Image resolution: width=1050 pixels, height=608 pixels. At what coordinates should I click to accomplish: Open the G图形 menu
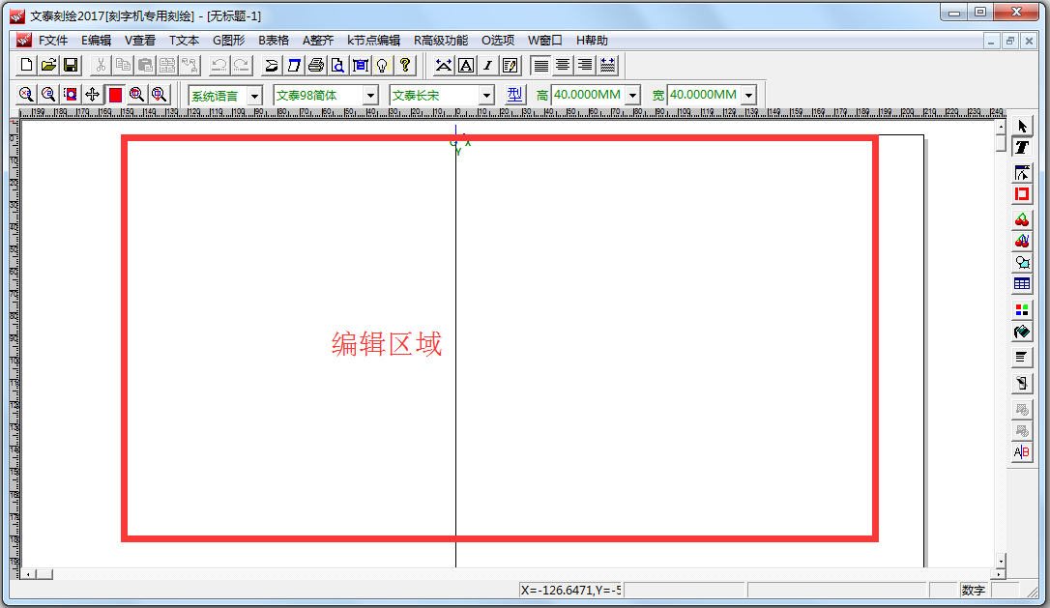229,41
